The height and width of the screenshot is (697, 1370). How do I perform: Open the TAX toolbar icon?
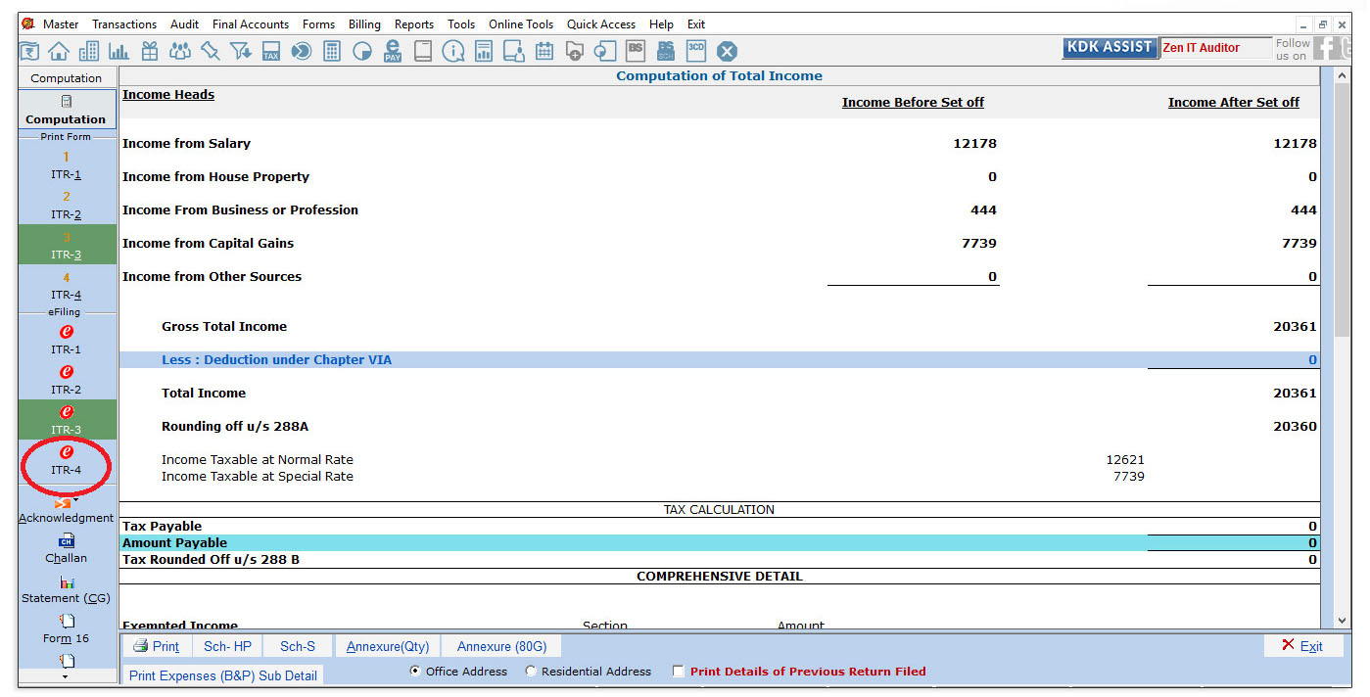[271, 51]
